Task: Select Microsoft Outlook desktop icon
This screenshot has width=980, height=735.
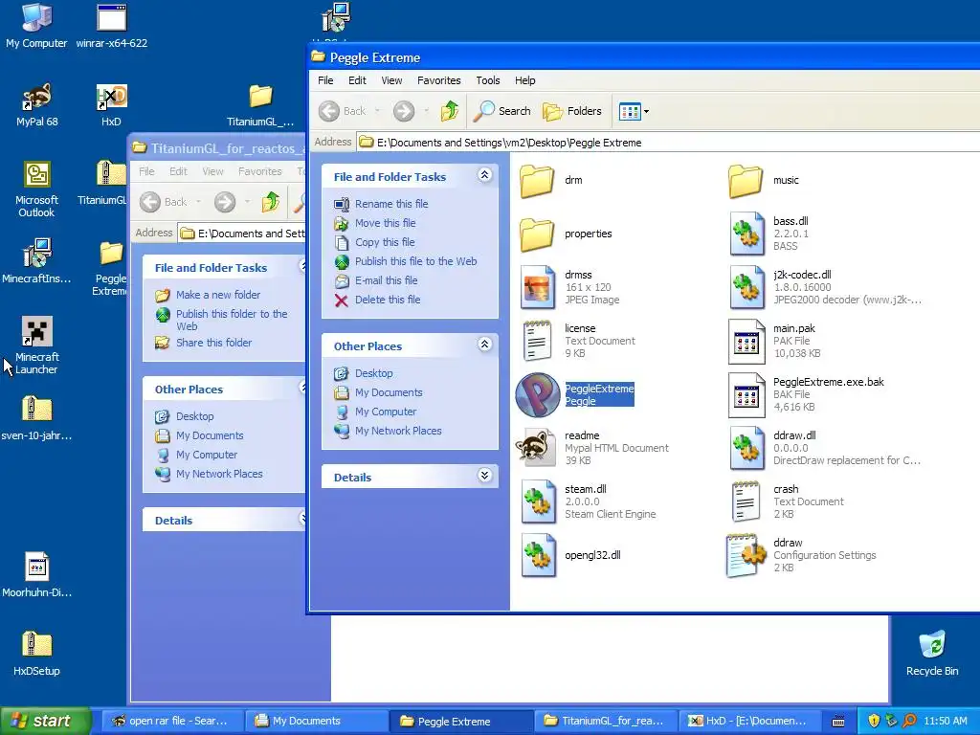Action: point(36,189)
